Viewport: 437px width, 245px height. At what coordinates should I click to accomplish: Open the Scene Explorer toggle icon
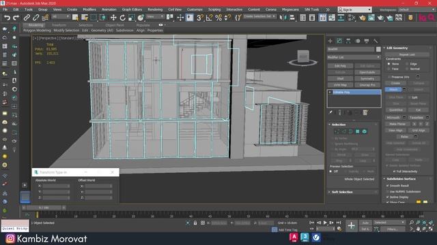pyautogui.click(x=302, y=18)
